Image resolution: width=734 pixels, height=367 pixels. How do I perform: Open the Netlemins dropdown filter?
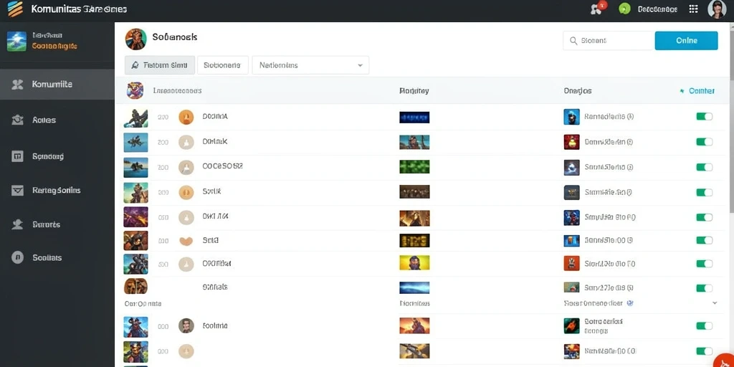click(310, 65)
